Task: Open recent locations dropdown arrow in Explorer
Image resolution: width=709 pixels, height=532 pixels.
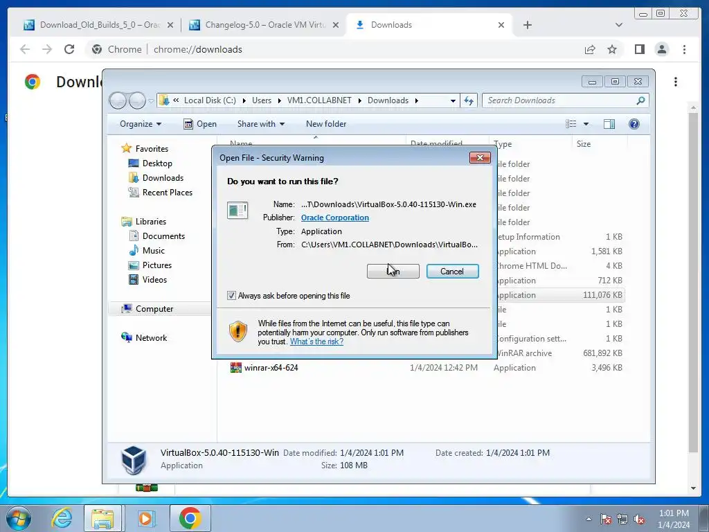Action: tap(151, 101)
